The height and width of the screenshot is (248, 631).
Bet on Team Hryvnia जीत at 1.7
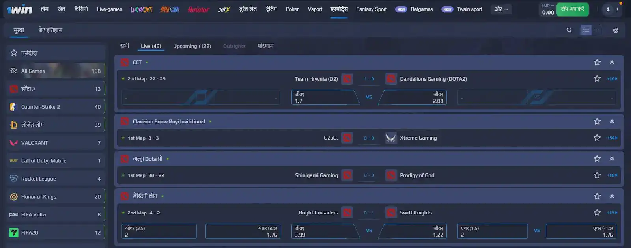pos(325,97)
